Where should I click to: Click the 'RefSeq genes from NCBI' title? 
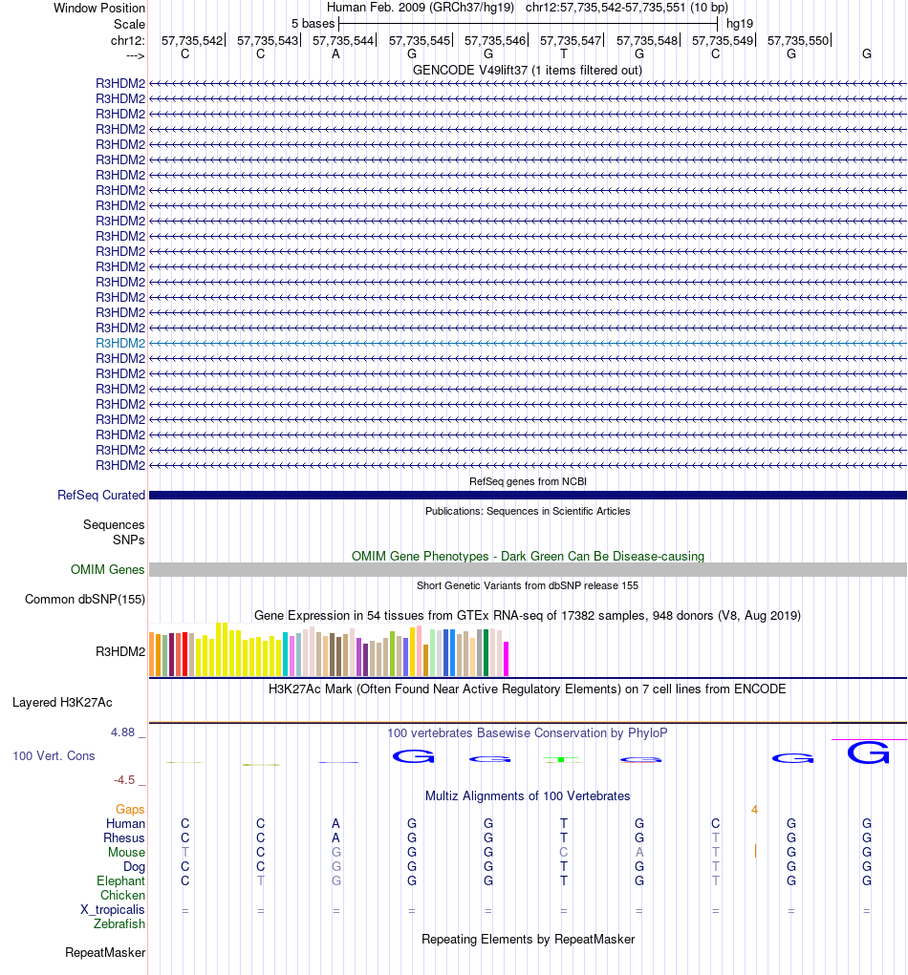tap(528, 481)
